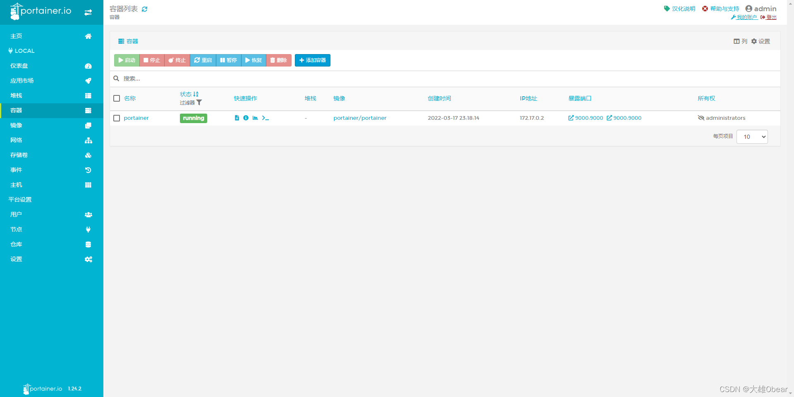794x397 pixels.
Task: Open the 设置 table settings menu
Action: point(761,41)
